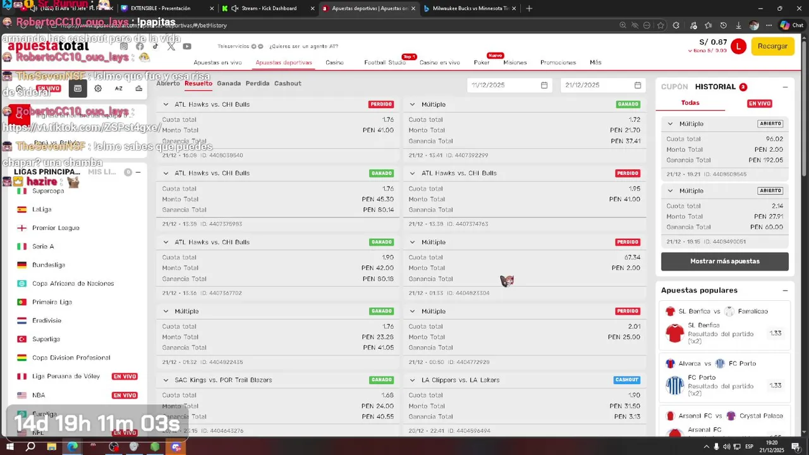This screenshot has height=455, width=809.
Task: Click the taskbar volume icon
Action: [726, 447]
